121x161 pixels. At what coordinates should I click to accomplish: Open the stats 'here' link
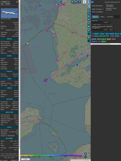[93, 13]
